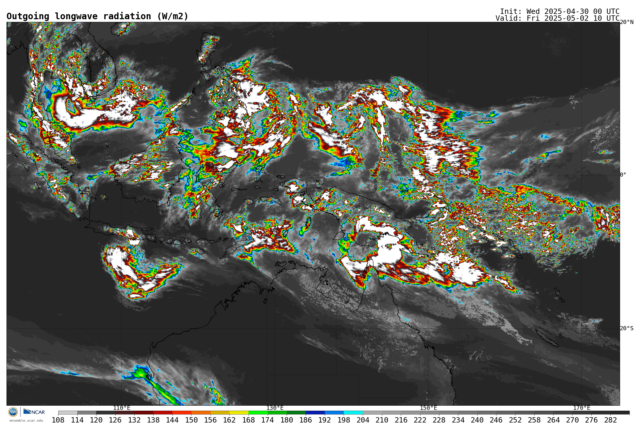The height and width of the screenshot is (424, 639).
Task: Pick the dark maroon 126–132 colorbar swatch
Action: (125, 413)
